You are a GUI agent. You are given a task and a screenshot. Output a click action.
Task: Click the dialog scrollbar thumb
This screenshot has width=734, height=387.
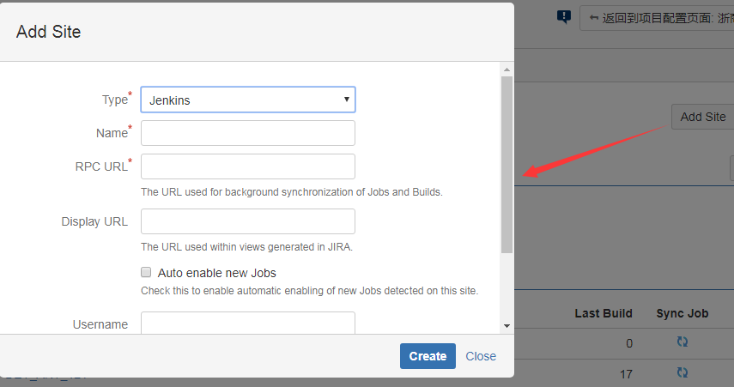coord(507,165)
